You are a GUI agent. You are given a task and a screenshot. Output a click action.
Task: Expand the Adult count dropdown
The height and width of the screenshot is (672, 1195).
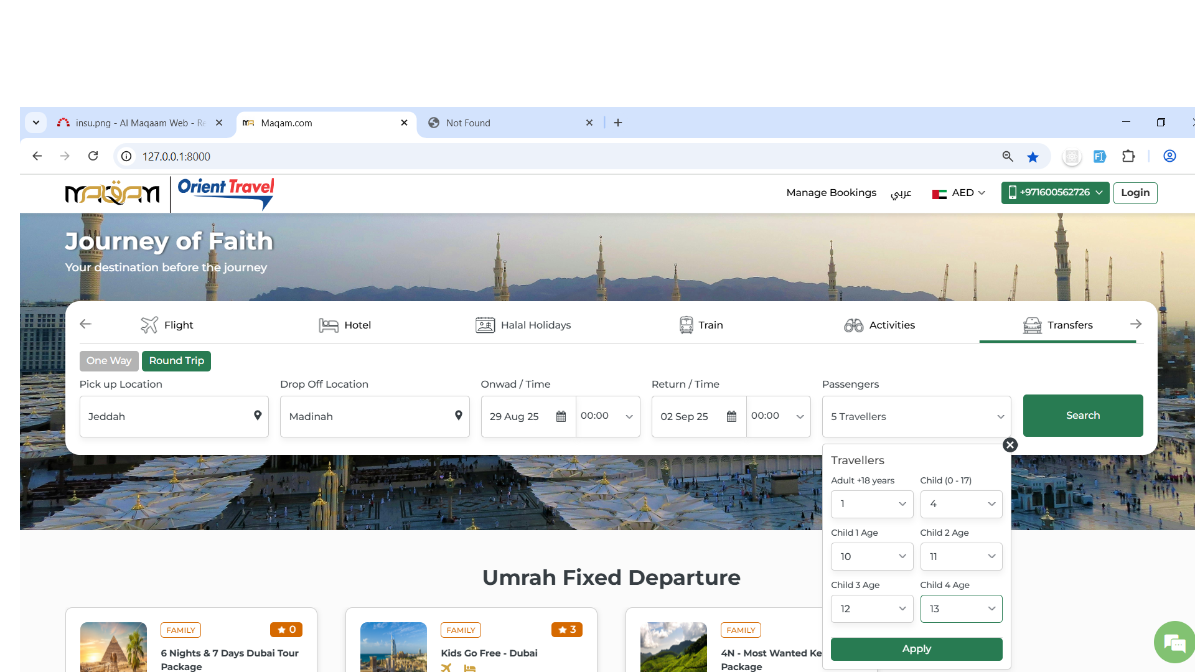[872, 504]
